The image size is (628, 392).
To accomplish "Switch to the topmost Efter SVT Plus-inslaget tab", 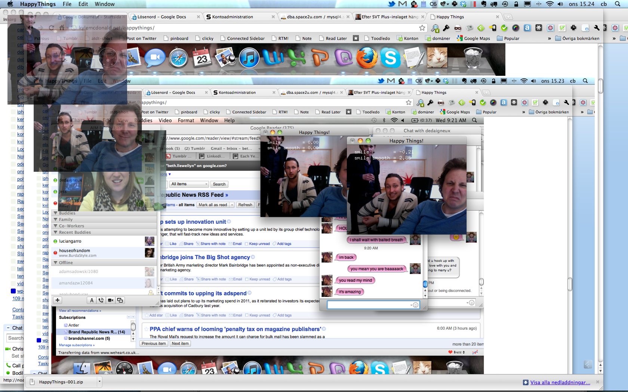I will click(x=389, y=17).
